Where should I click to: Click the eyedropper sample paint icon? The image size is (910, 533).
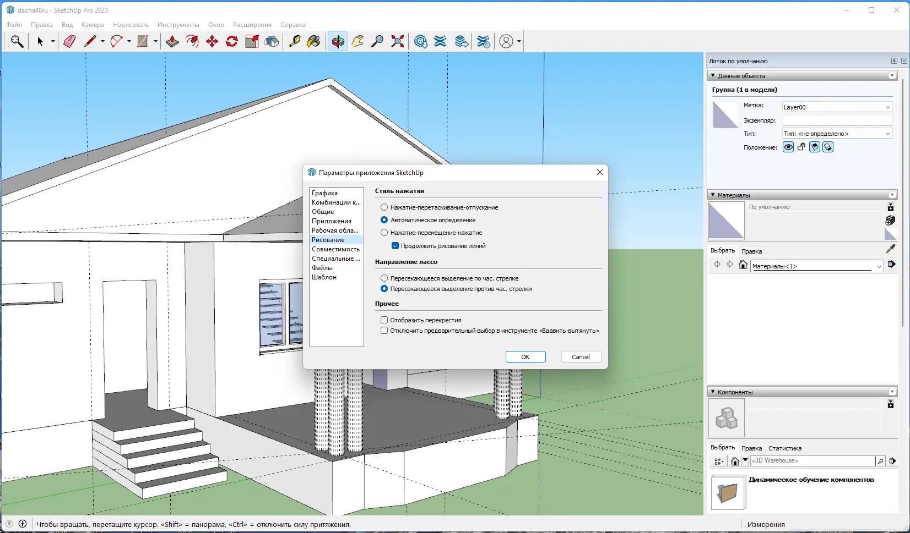pyautogui.click(x=891, y=249)
